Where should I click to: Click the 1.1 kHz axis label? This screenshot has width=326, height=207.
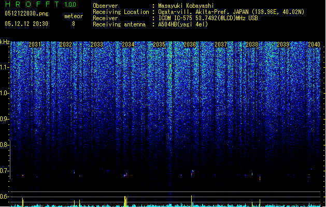point(4,67)
